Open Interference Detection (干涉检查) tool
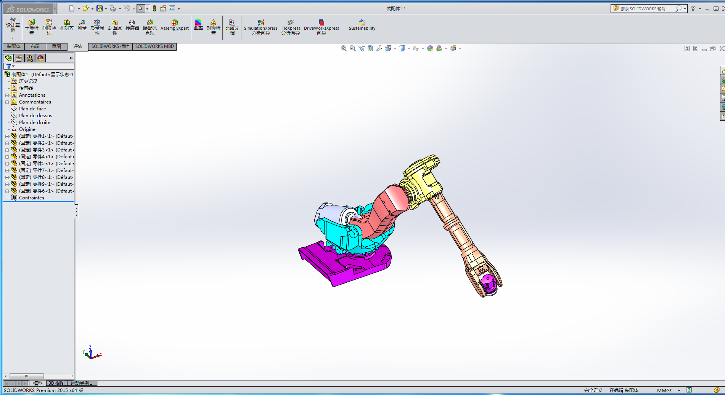This screenshot has width=725, height=395. [x=32, y=27]
